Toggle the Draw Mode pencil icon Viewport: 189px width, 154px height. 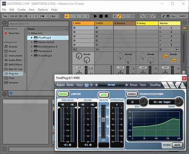pyautogui.click(x=163, y=16)
